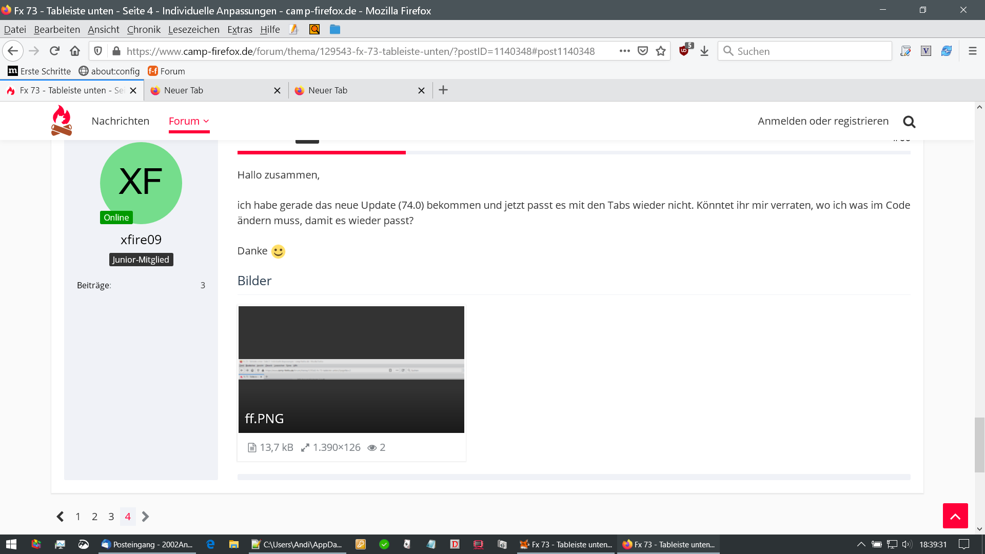The image size is (985, 554).
Task: Open the downloads arrow icon
Action: [704, 51]
